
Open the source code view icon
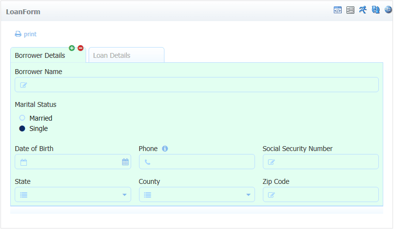(337, 10)
